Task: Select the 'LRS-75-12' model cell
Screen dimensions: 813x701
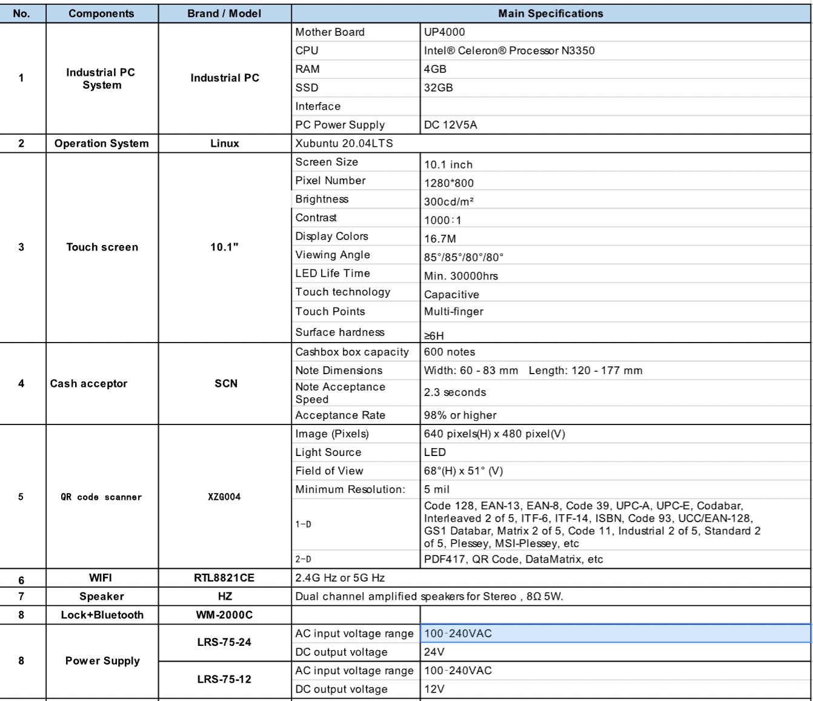Action: coord(225,680)
